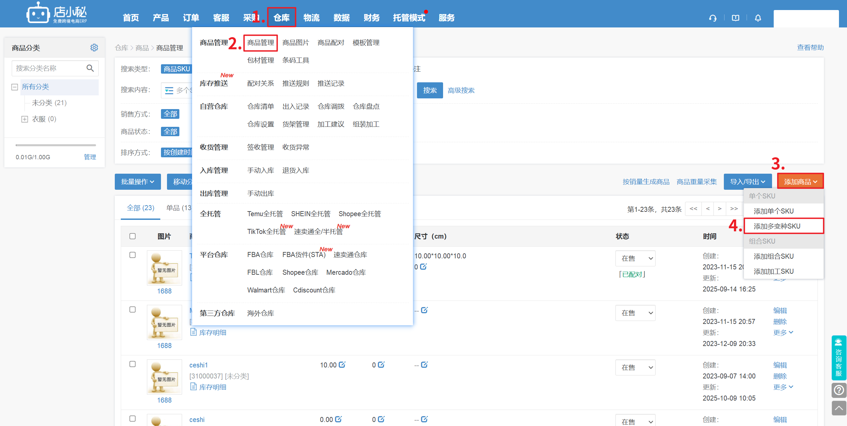Click the customer service headset icon
This screenshot has height=426, width=847.
[712, 18]
